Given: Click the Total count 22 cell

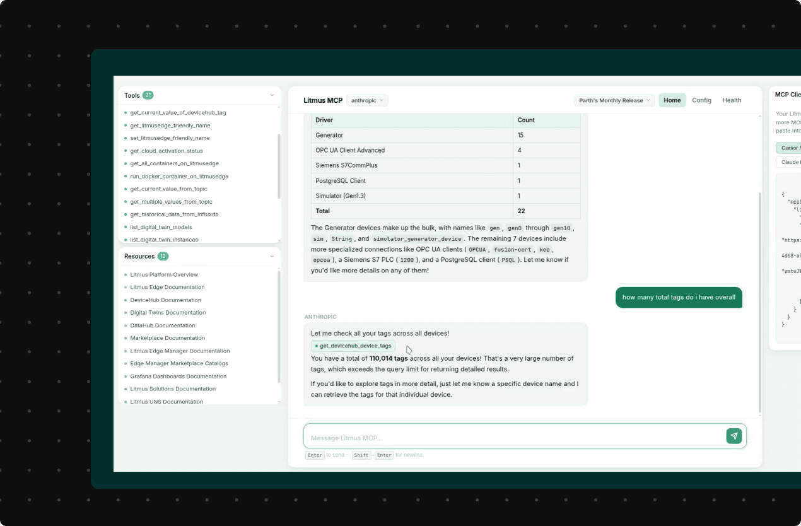Looking at the screenshot, I should point(547,211).
